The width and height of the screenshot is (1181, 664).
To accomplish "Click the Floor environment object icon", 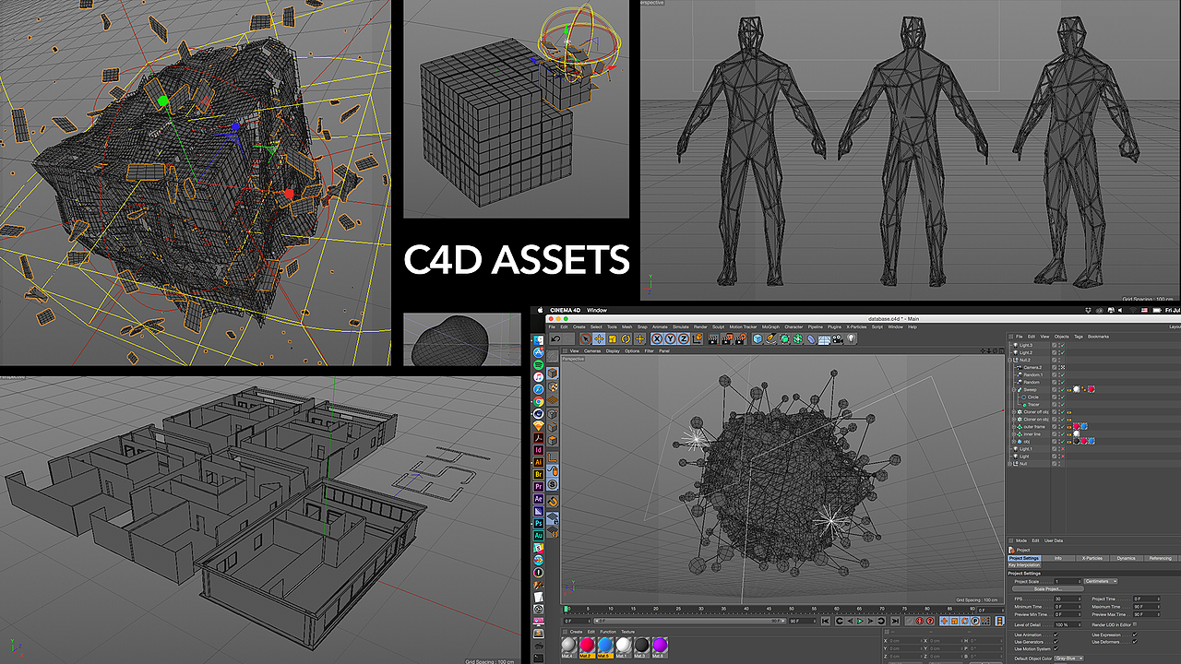I will coord(823,338).
